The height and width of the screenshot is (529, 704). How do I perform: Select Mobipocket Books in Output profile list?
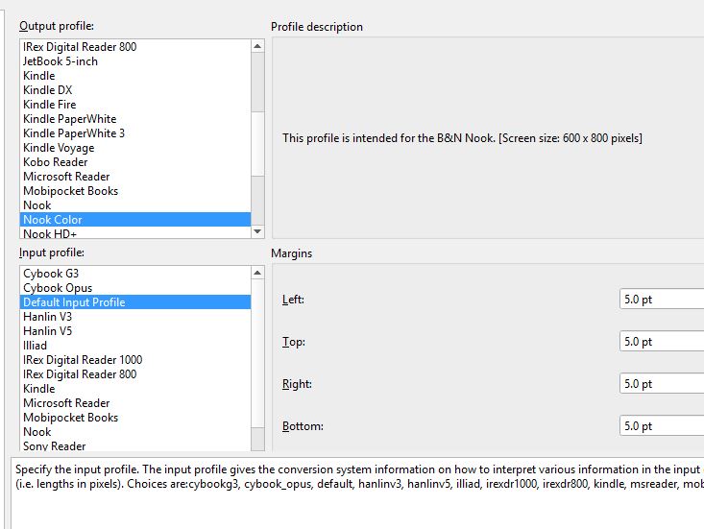pos(71,191)
